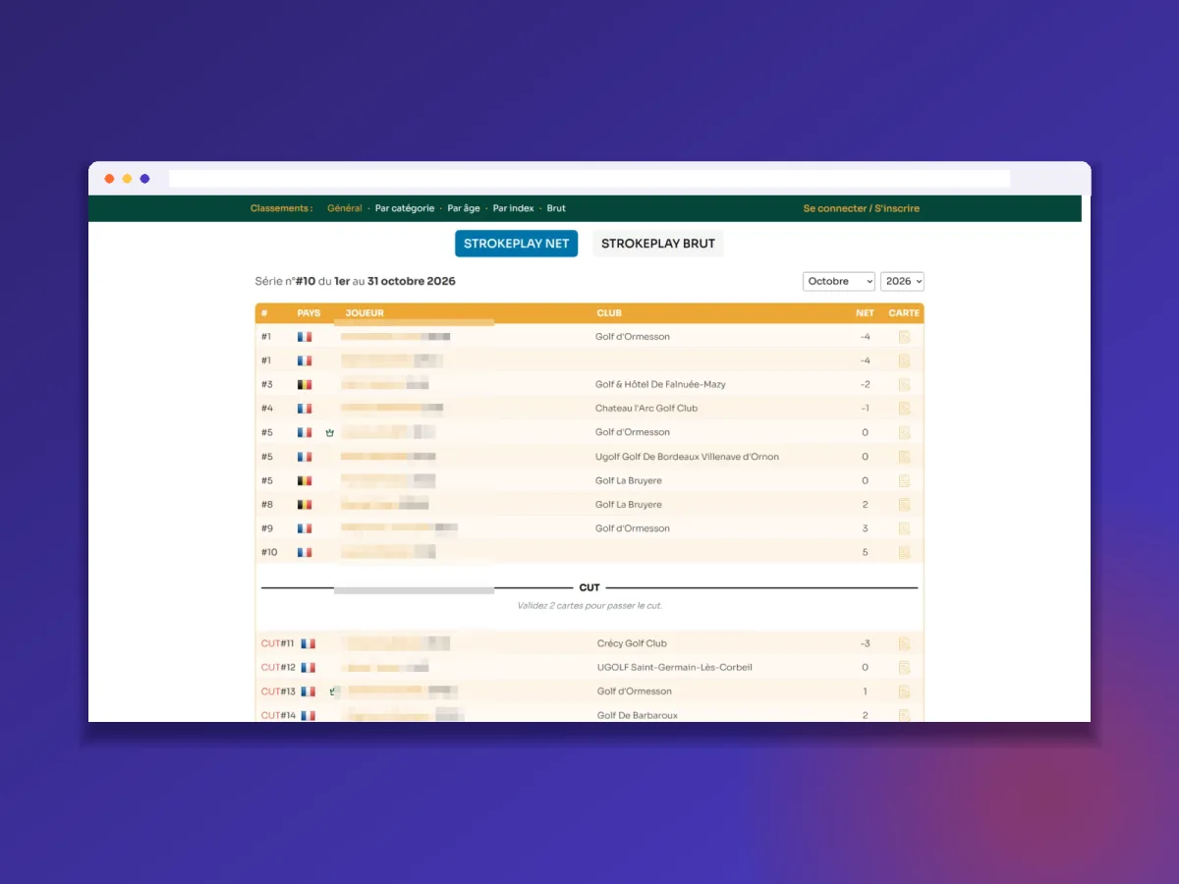Click the crown icon beside rank #5 player
The height and width of the screenshot is (884, 1179).
click(330, 432)
